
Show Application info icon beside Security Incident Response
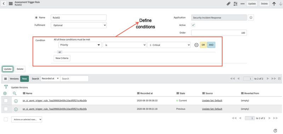tap(251, 18)
